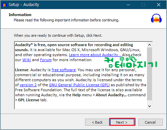Cancel the Audacity setup
This screenshot has height=130, width=167.
click(x=150, y=122)
